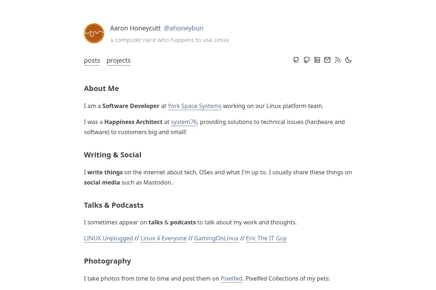The height and width of the screenshot is (290, 436).
Task: Open the Linux 4 Everyone link
Action: pyautogui.click(x=163, y=239)
